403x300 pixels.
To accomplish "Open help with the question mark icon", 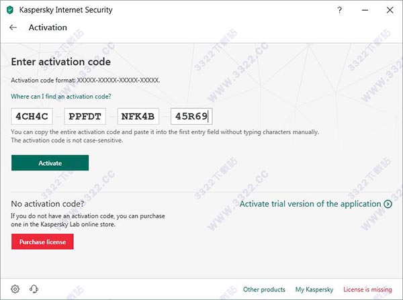I will pyautogui.click(x=341, y=10).
